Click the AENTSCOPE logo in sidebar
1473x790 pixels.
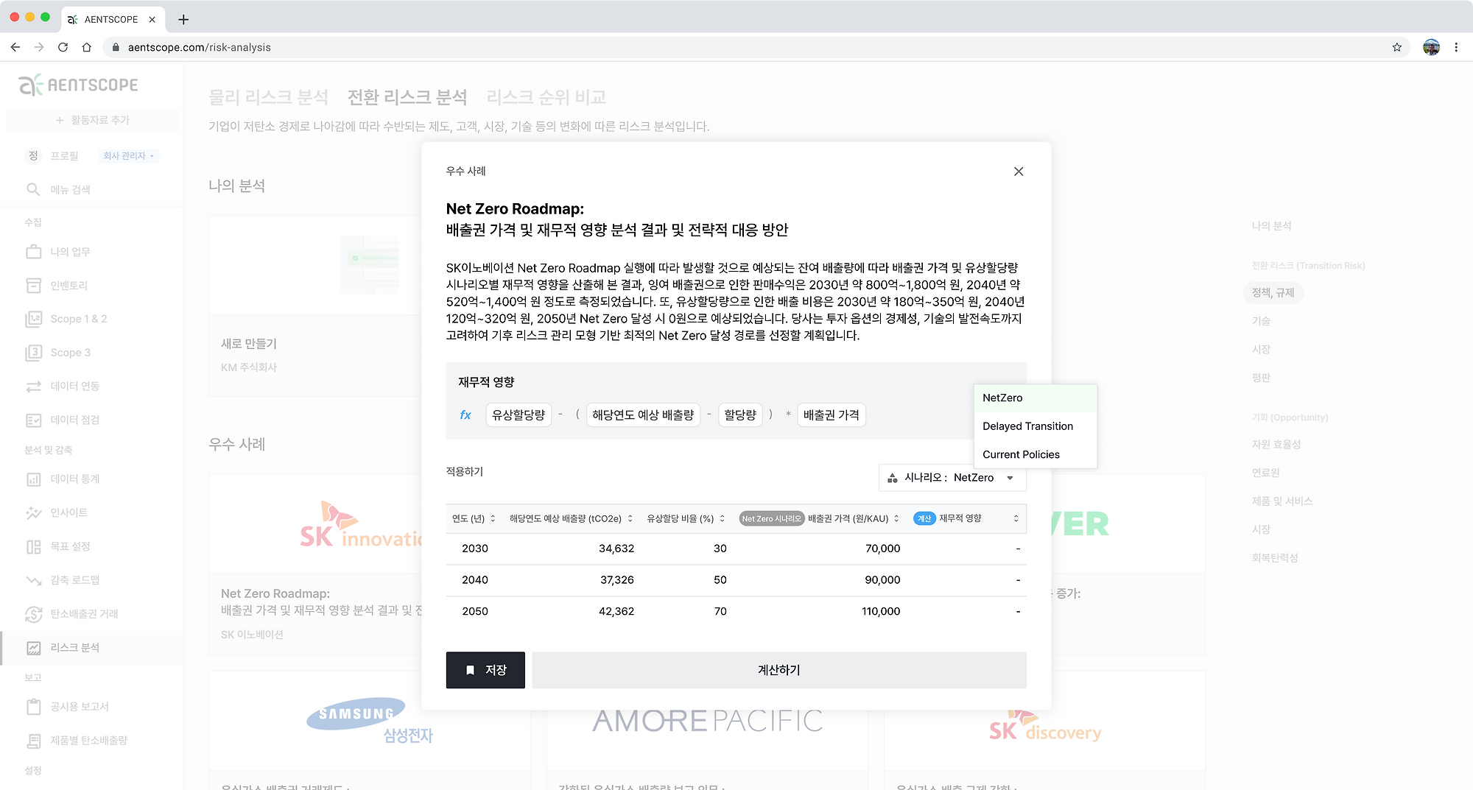pos(79,85)
